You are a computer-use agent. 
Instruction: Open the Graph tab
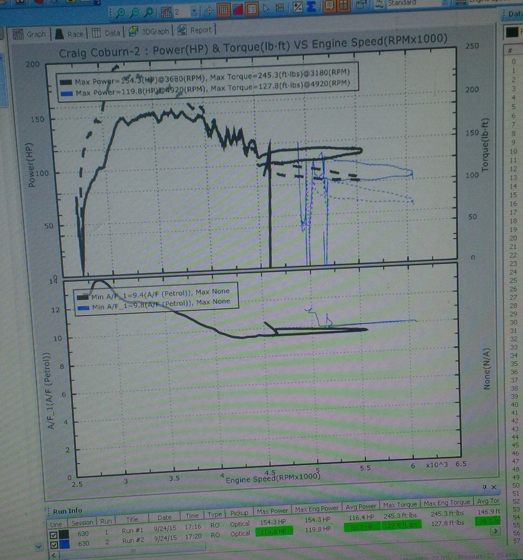[30, 34]
